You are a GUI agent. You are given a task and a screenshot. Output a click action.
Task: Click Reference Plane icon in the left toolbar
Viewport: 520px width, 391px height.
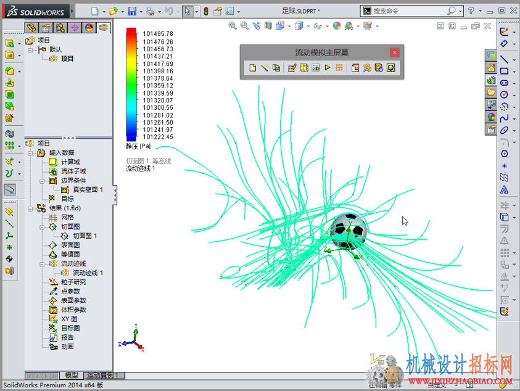(x=9, y=212)
